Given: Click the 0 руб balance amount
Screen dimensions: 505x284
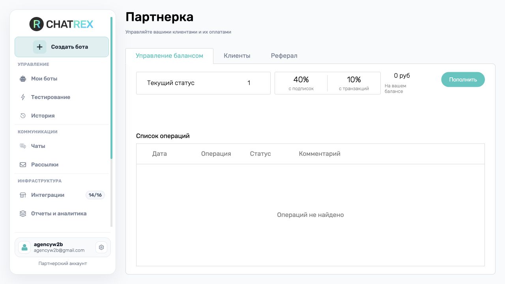Looking at the screenshot, I should click(402, 76).
